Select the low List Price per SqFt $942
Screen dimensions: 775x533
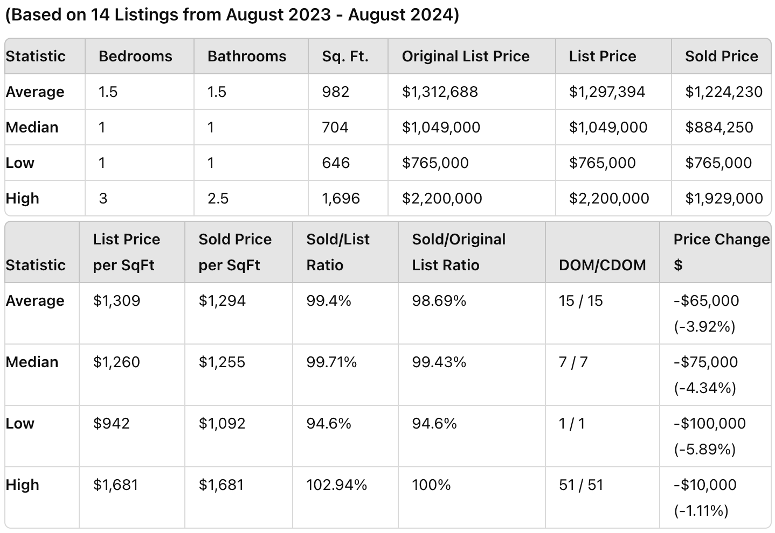(x=111, y=423)
